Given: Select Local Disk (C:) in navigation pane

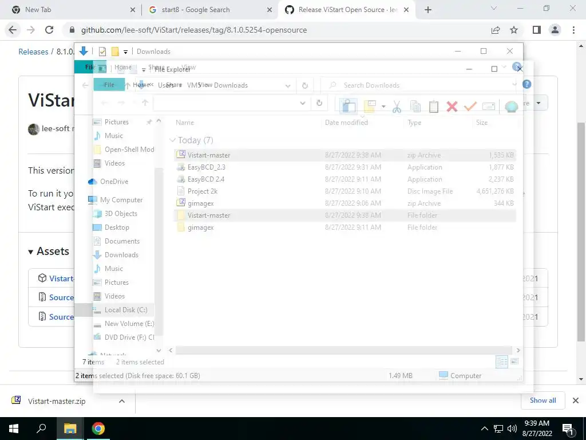Looking at the screenshot, I should click(x=126, y=310).
